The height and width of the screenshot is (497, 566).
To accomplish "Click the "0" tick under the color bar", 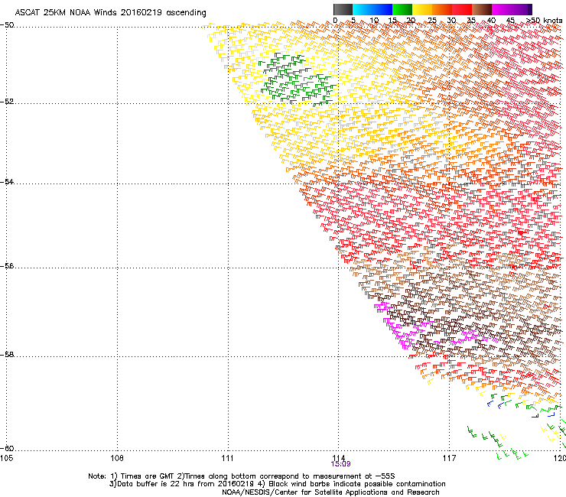I will click(335, 21).
